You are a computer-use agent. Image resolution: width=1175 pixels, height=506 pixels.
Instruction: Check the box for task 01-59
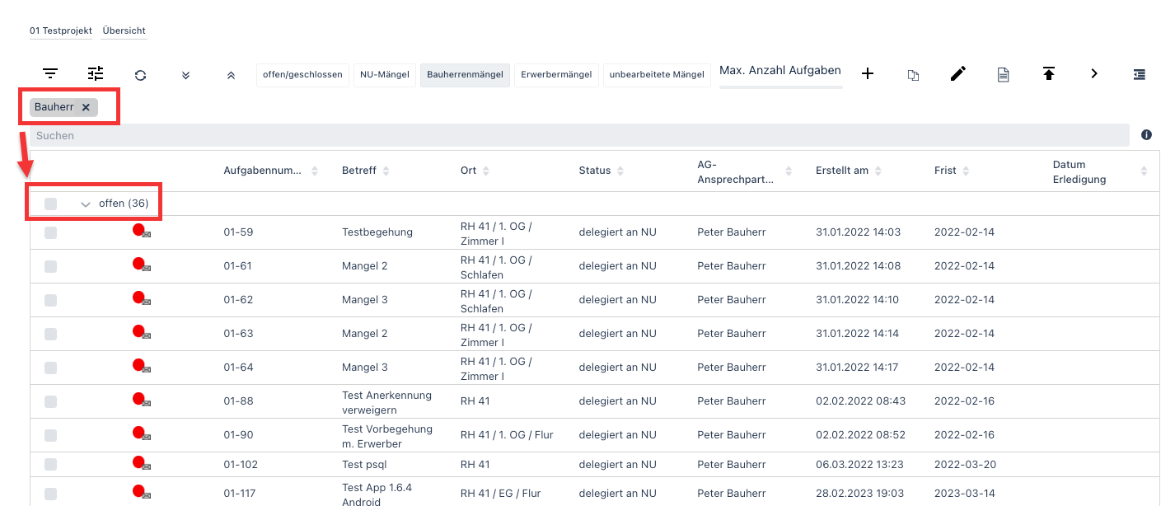(51, 233)
